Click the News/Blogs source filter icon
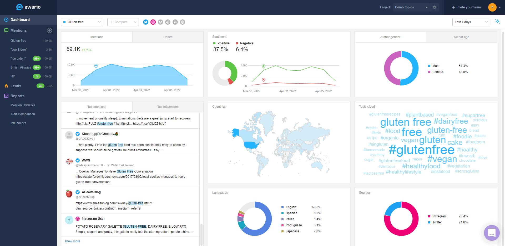This screenshot has height=246, width=505. [x=175, y=22]
